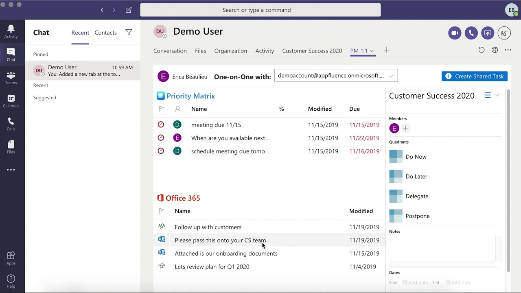This screenshot has width=521, height=293.
Task: Click the Erica Beaulieu E avatar
Action: click(x=163, y=76)
